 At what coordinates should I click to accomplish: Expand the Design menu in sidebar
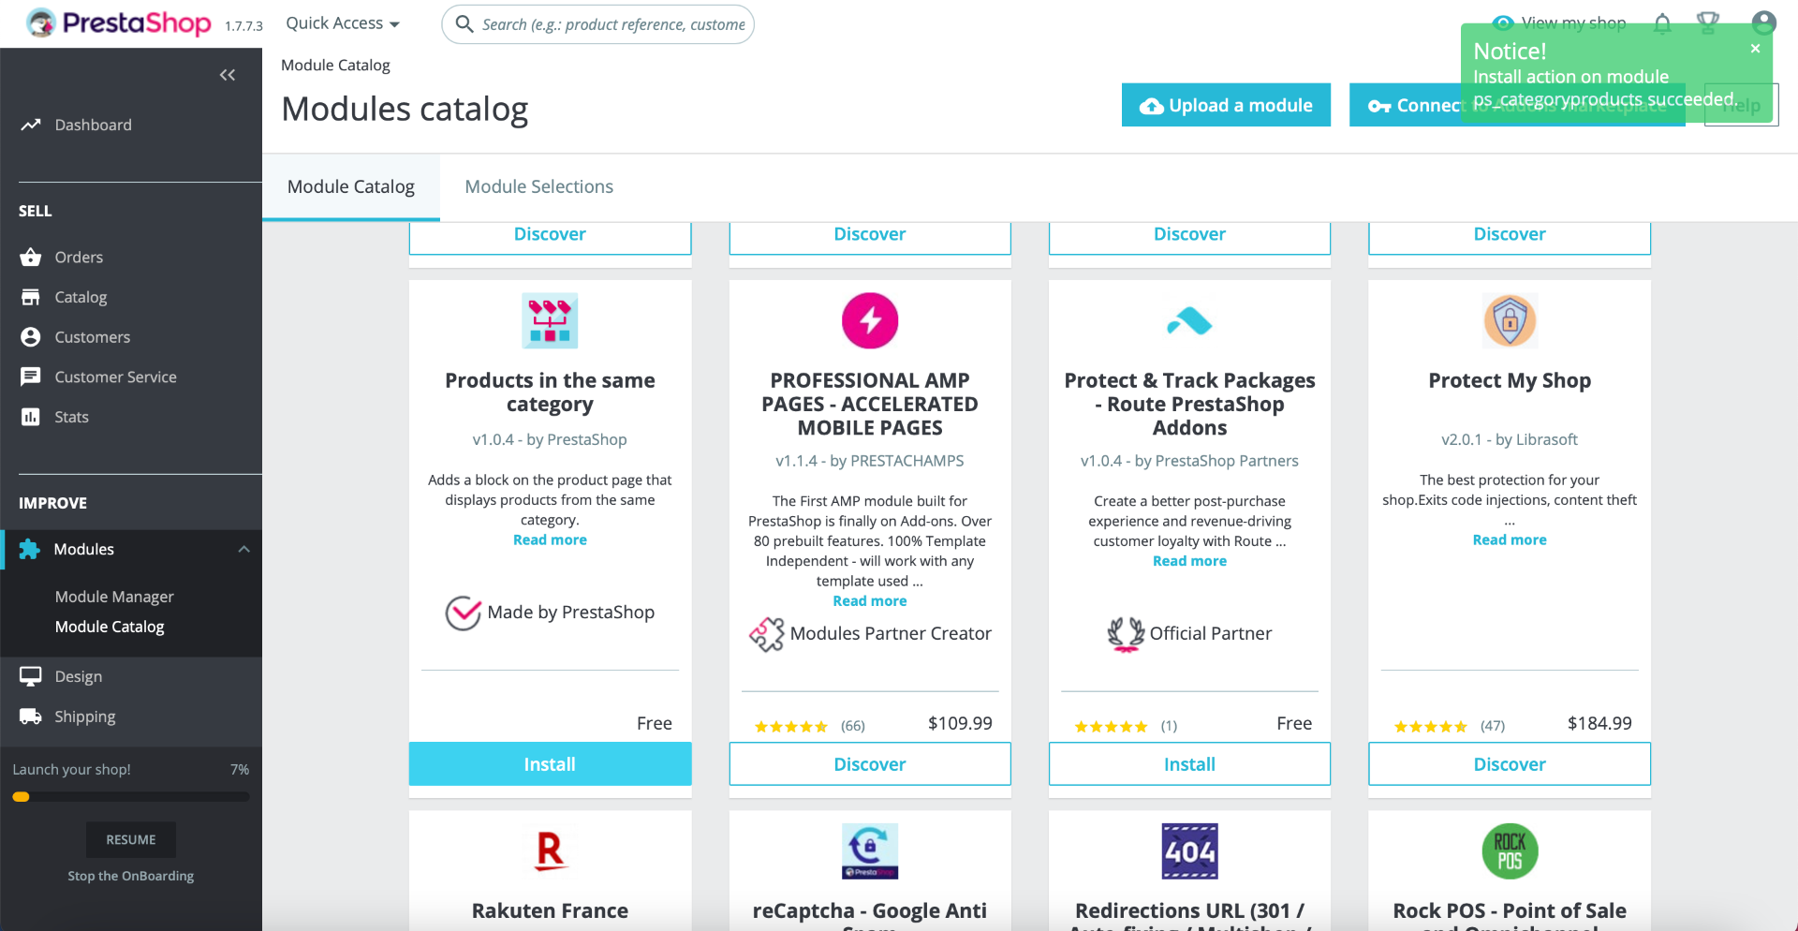(79, 676)
